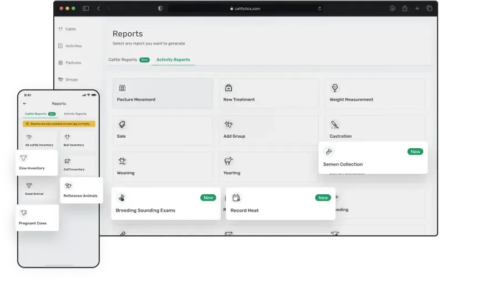Click the browser share icon
The width and height of the screenshot is (492, 282).
tap(405, 8)
